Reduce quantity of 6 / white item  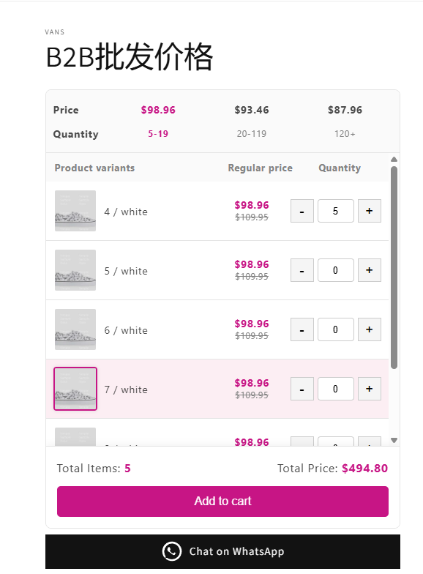tap(302, 329)
